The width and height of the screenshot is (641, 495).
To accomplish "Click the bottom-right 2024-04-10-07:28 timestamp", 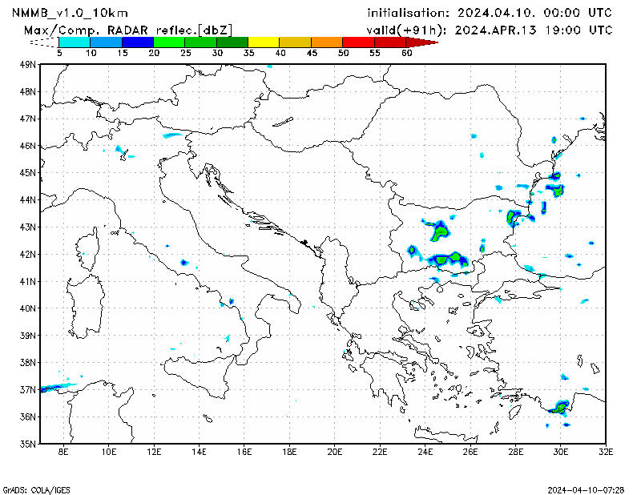I will click(x=586, y=488).
